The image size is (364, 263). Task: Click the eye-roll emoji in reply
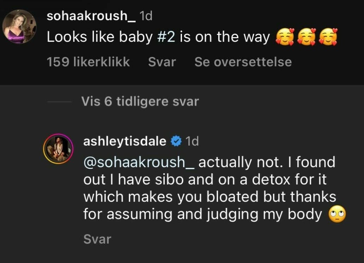[x=337, y=215]
